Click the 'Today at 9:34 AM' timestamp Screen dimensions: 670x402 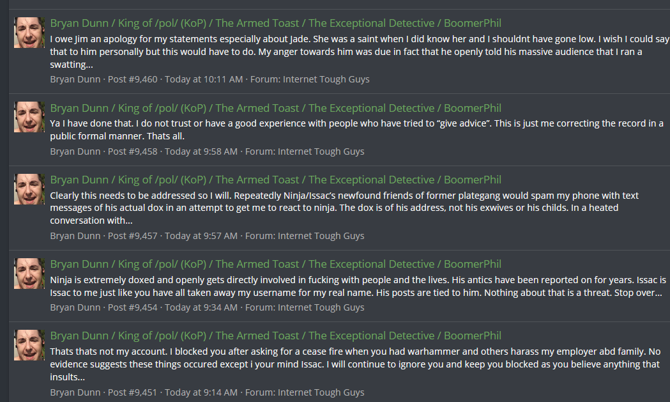point(201,307)
